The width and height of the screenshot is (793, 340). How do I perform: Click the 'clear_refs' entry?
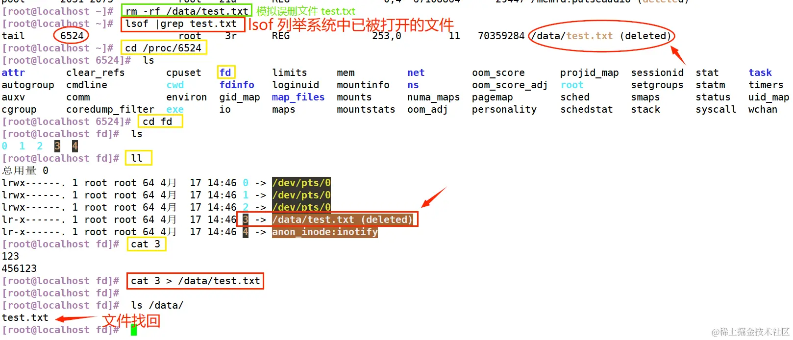tap(96, 73)
